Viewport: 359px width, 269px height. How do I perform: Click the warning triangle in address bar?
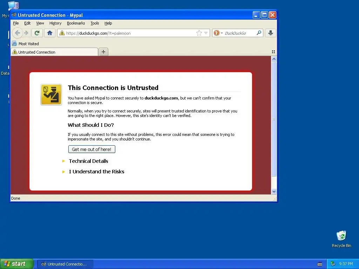(x=62, y=33)
